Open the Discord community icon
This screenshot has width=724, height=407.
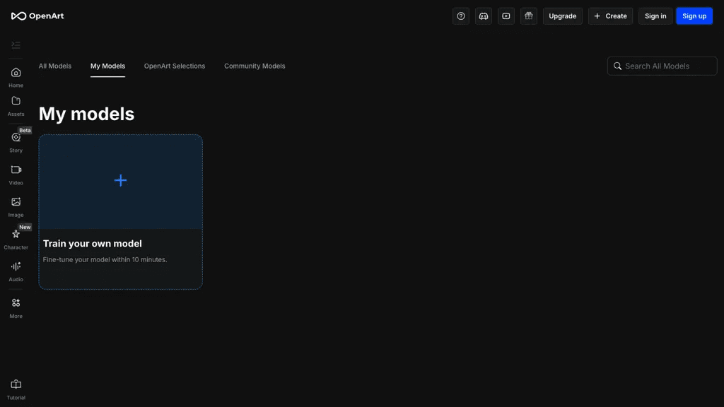point(484,16)
